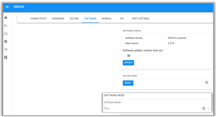This screenshot has width=216, height=117.
Task: Open the cloud sidebar icon
Action: (x=6, y=34)
